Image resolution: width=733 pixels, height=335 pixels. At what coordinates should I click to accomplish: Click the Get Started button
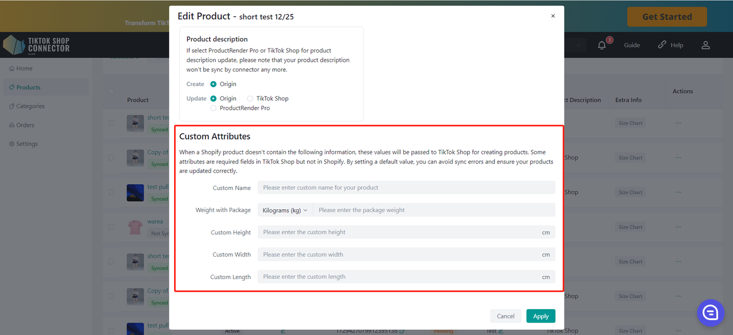tap(667, 17)
